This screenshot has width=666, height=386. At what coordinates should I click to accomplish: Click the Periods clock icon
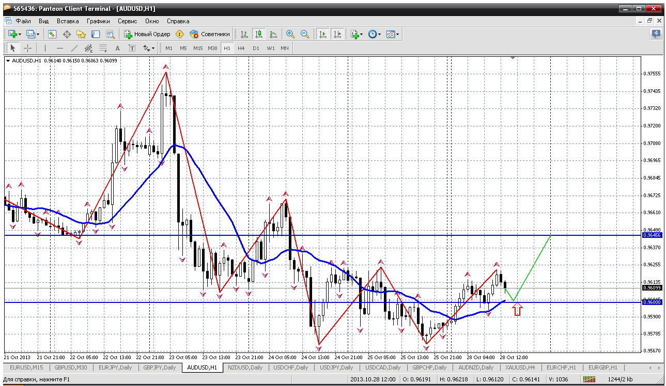[x=372, y=34]
